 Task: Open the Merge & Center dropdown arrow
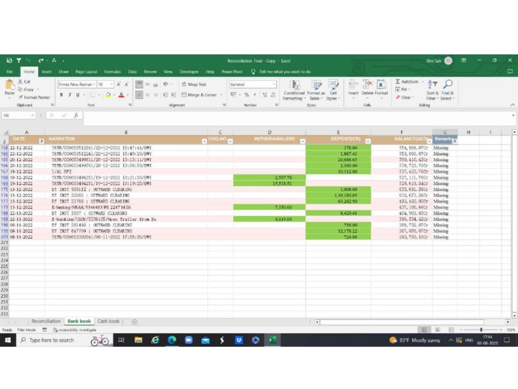pos(221,95)
